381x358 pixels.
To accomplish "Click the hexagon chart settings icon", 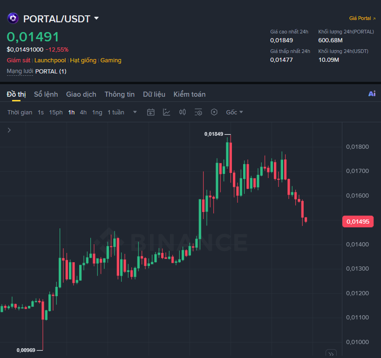I will tap(214, 112).
